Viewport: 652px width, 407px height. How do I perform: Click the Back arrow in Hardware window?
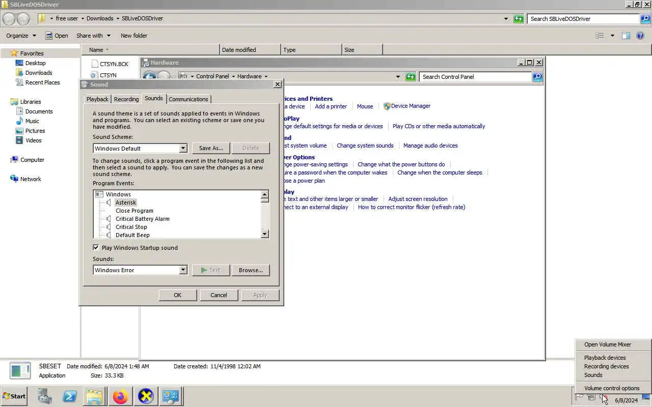[x=149, y=77]
